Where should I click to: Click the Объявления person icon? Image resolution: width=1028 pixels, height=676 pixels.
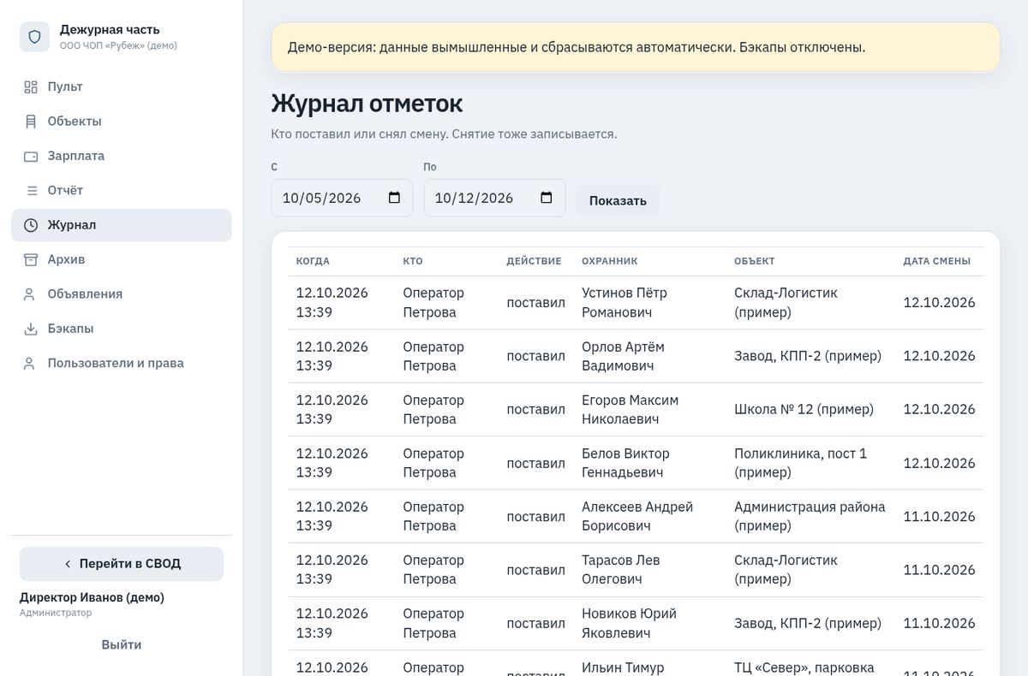click(31, 294)
